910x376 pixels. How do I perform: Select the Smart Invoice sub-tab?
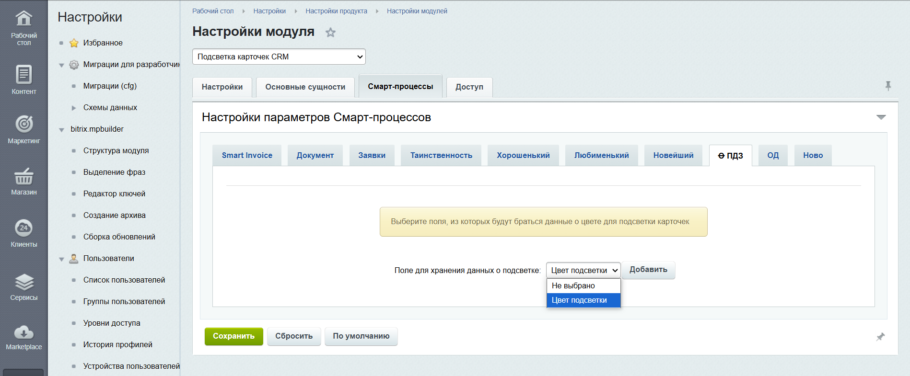(247, 156)
